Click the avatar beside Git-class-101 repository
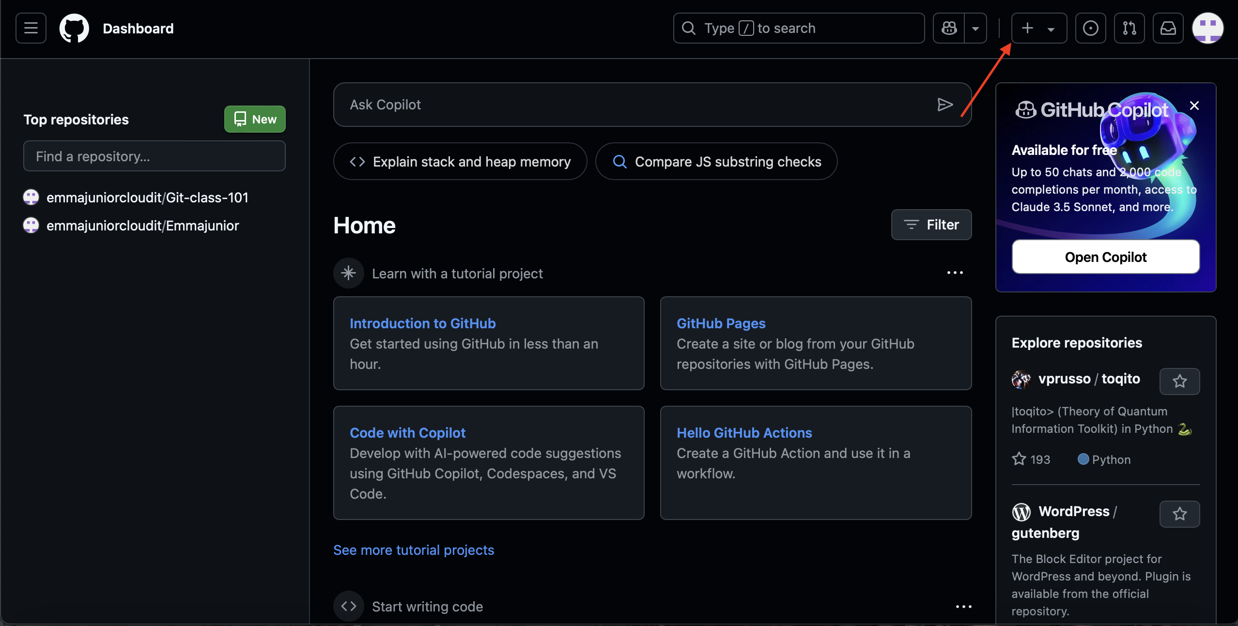The image size is (1238, 626). tap(31, 197)
